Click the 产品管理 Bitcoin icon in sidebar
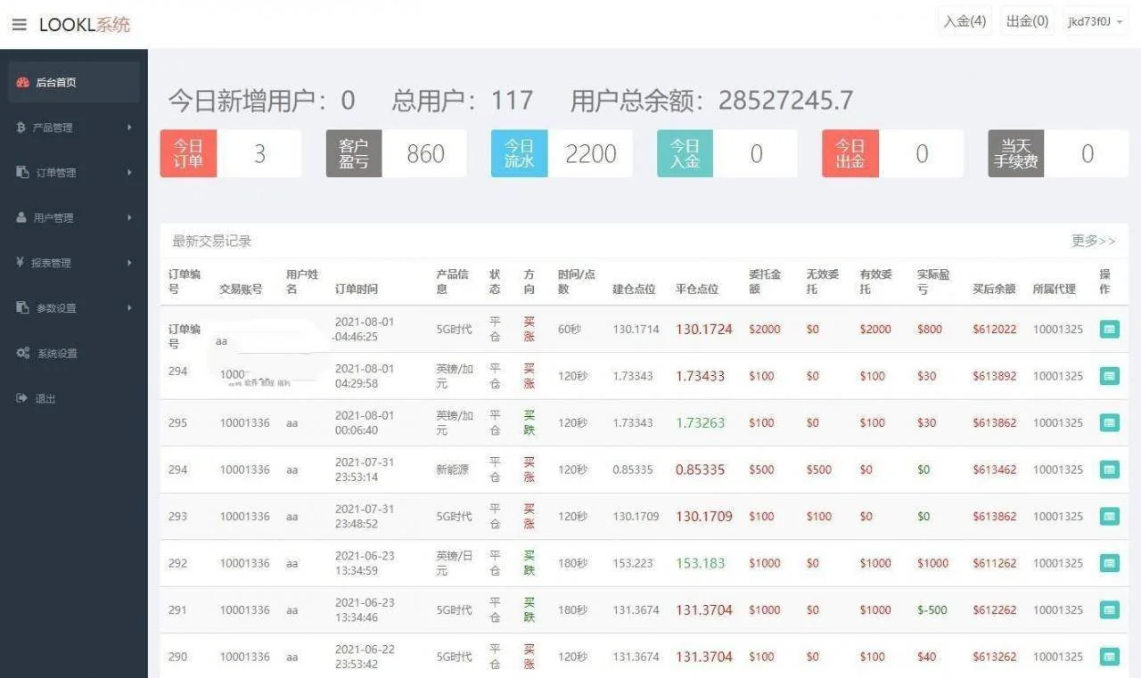1141x678 pixels. coord(20,127)
